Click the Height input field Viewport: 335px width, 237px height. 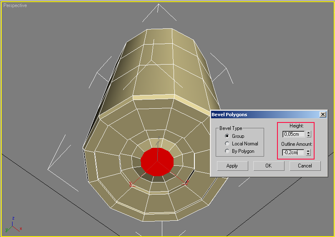294,134
